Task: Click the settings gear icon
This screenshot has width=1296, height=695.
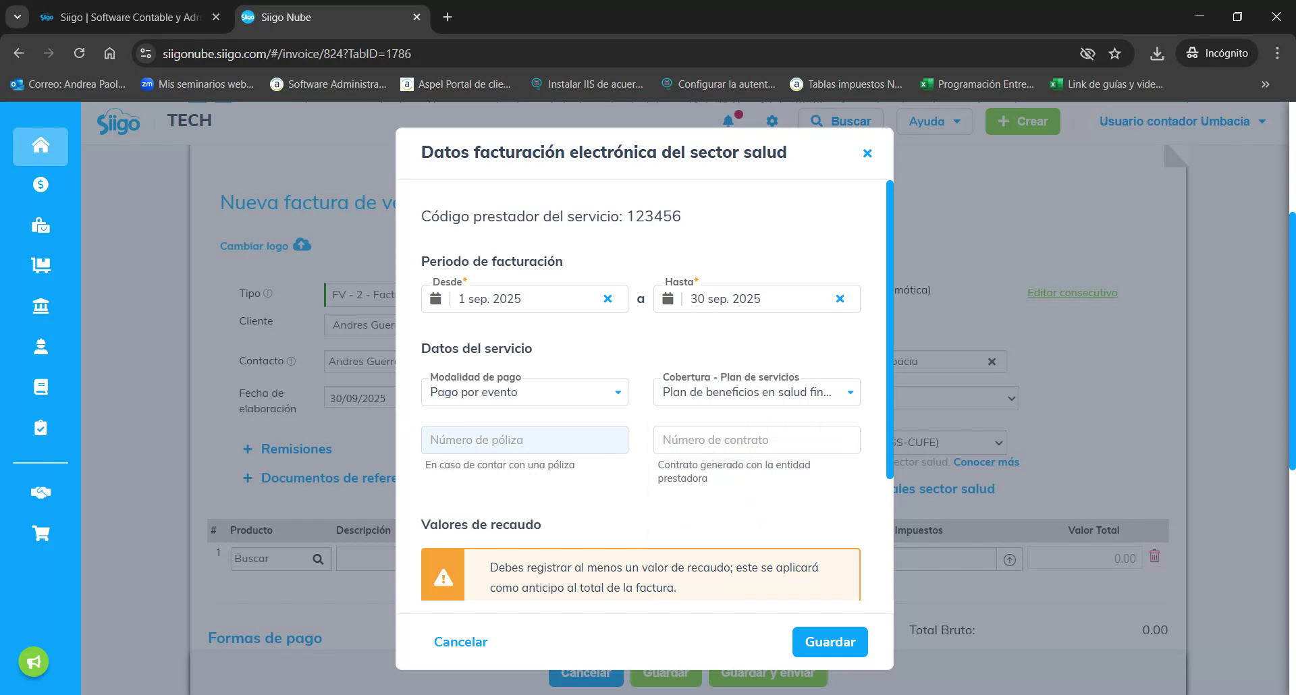Action: point(772,121)
